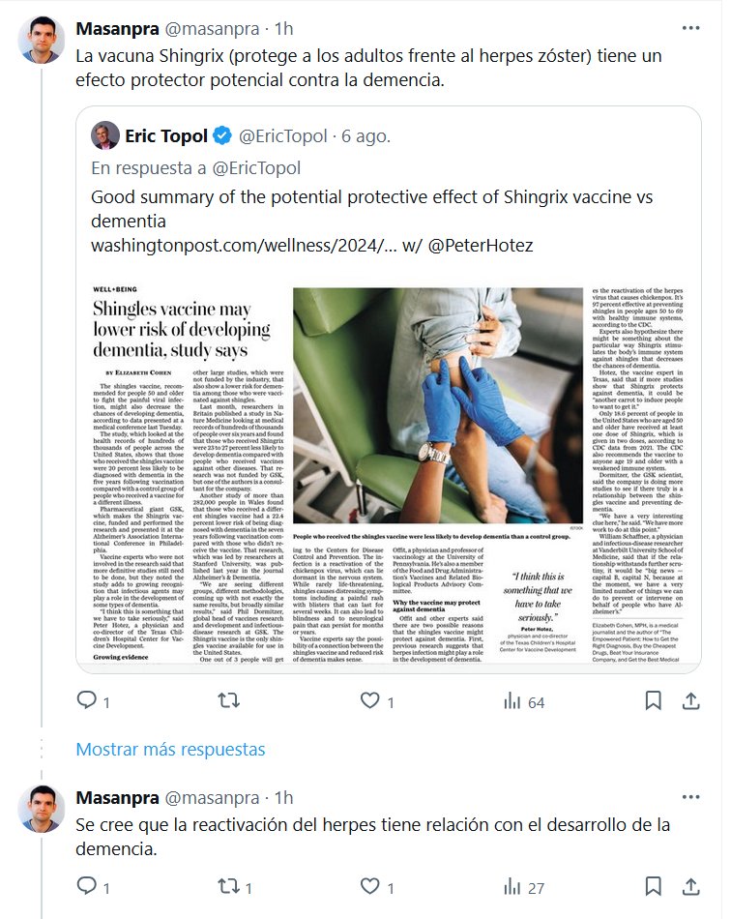
Task: Bookmark the second Masanpra tweet
Action: (654, 886)
